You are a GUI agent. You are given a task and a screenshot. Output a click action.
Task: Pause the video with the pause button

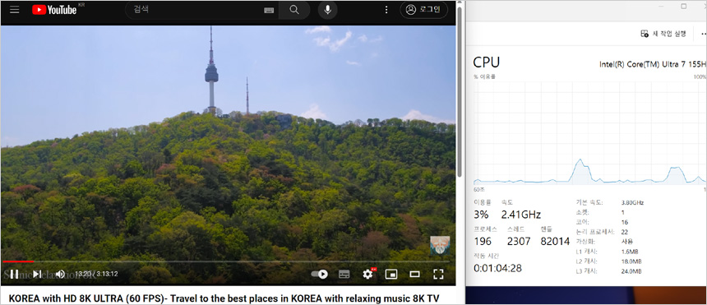click(x=15, y=274)
